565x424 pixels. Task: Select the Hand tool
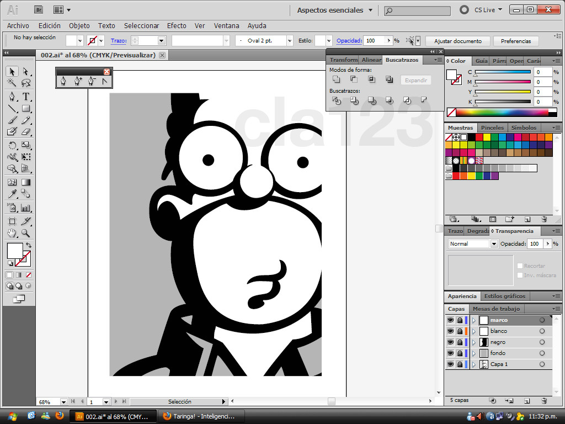(x=12, y=234)
